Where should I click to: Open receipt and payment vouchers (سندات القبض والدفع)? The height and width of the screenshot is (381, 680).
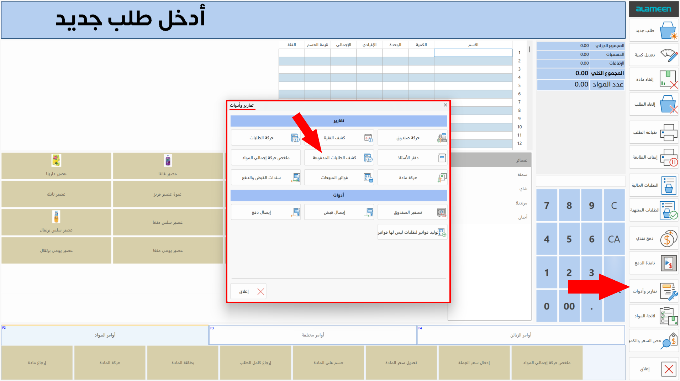(x=265, y=178)
